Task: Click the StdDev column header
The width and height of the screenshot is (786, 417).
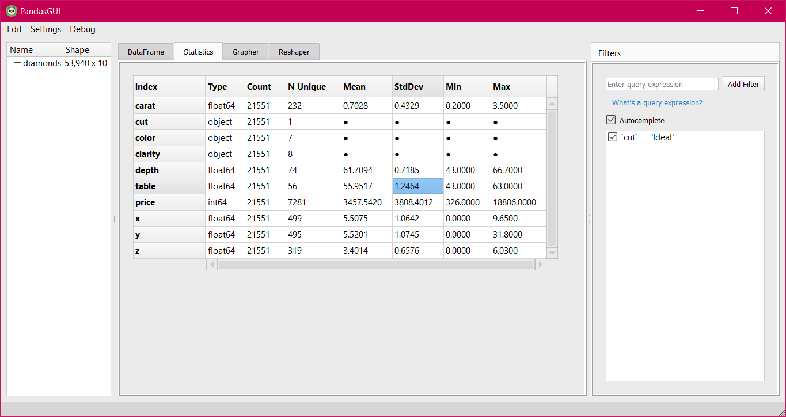Action: click(x=417, y=87)
